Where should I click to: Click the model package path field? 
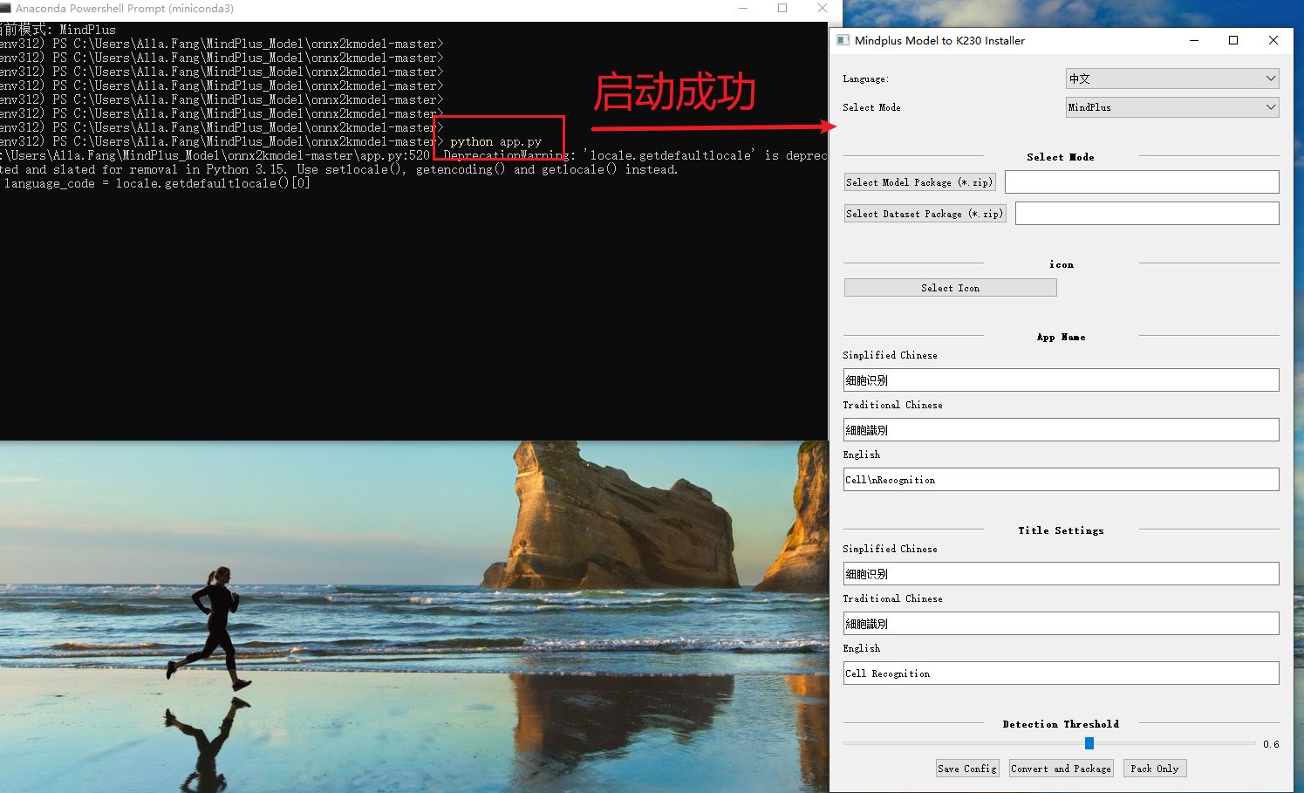click(x=1141, y=182)
